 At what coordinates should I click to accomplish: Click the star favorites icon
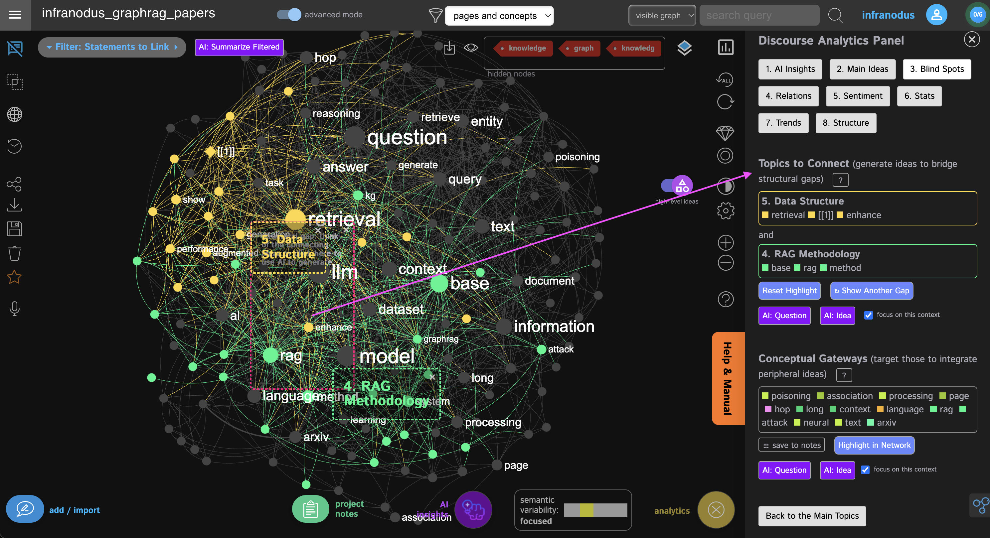[14, 277]
